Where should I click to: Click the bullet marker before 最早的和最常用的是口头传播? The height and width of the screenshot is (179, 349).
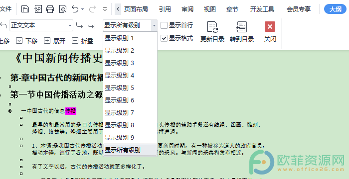[x=21, y=125]
